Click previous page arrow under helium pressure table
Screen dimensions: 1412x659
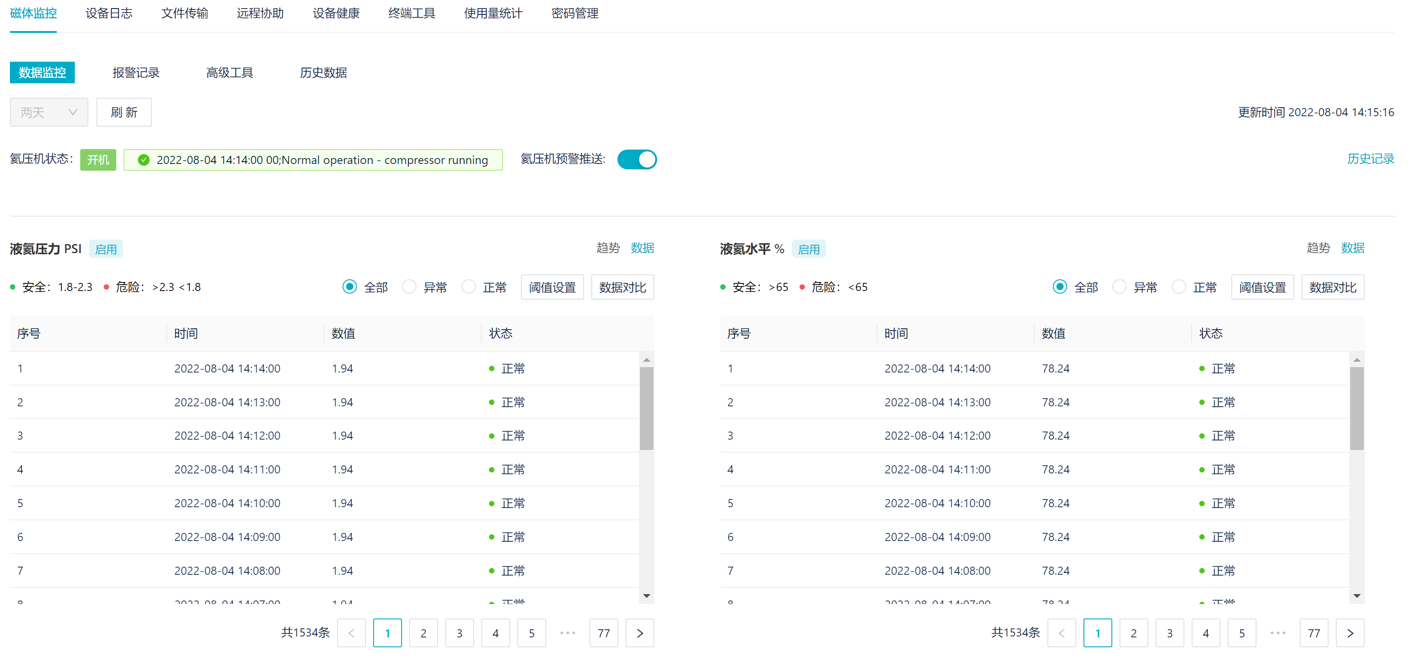pos(352,633)
